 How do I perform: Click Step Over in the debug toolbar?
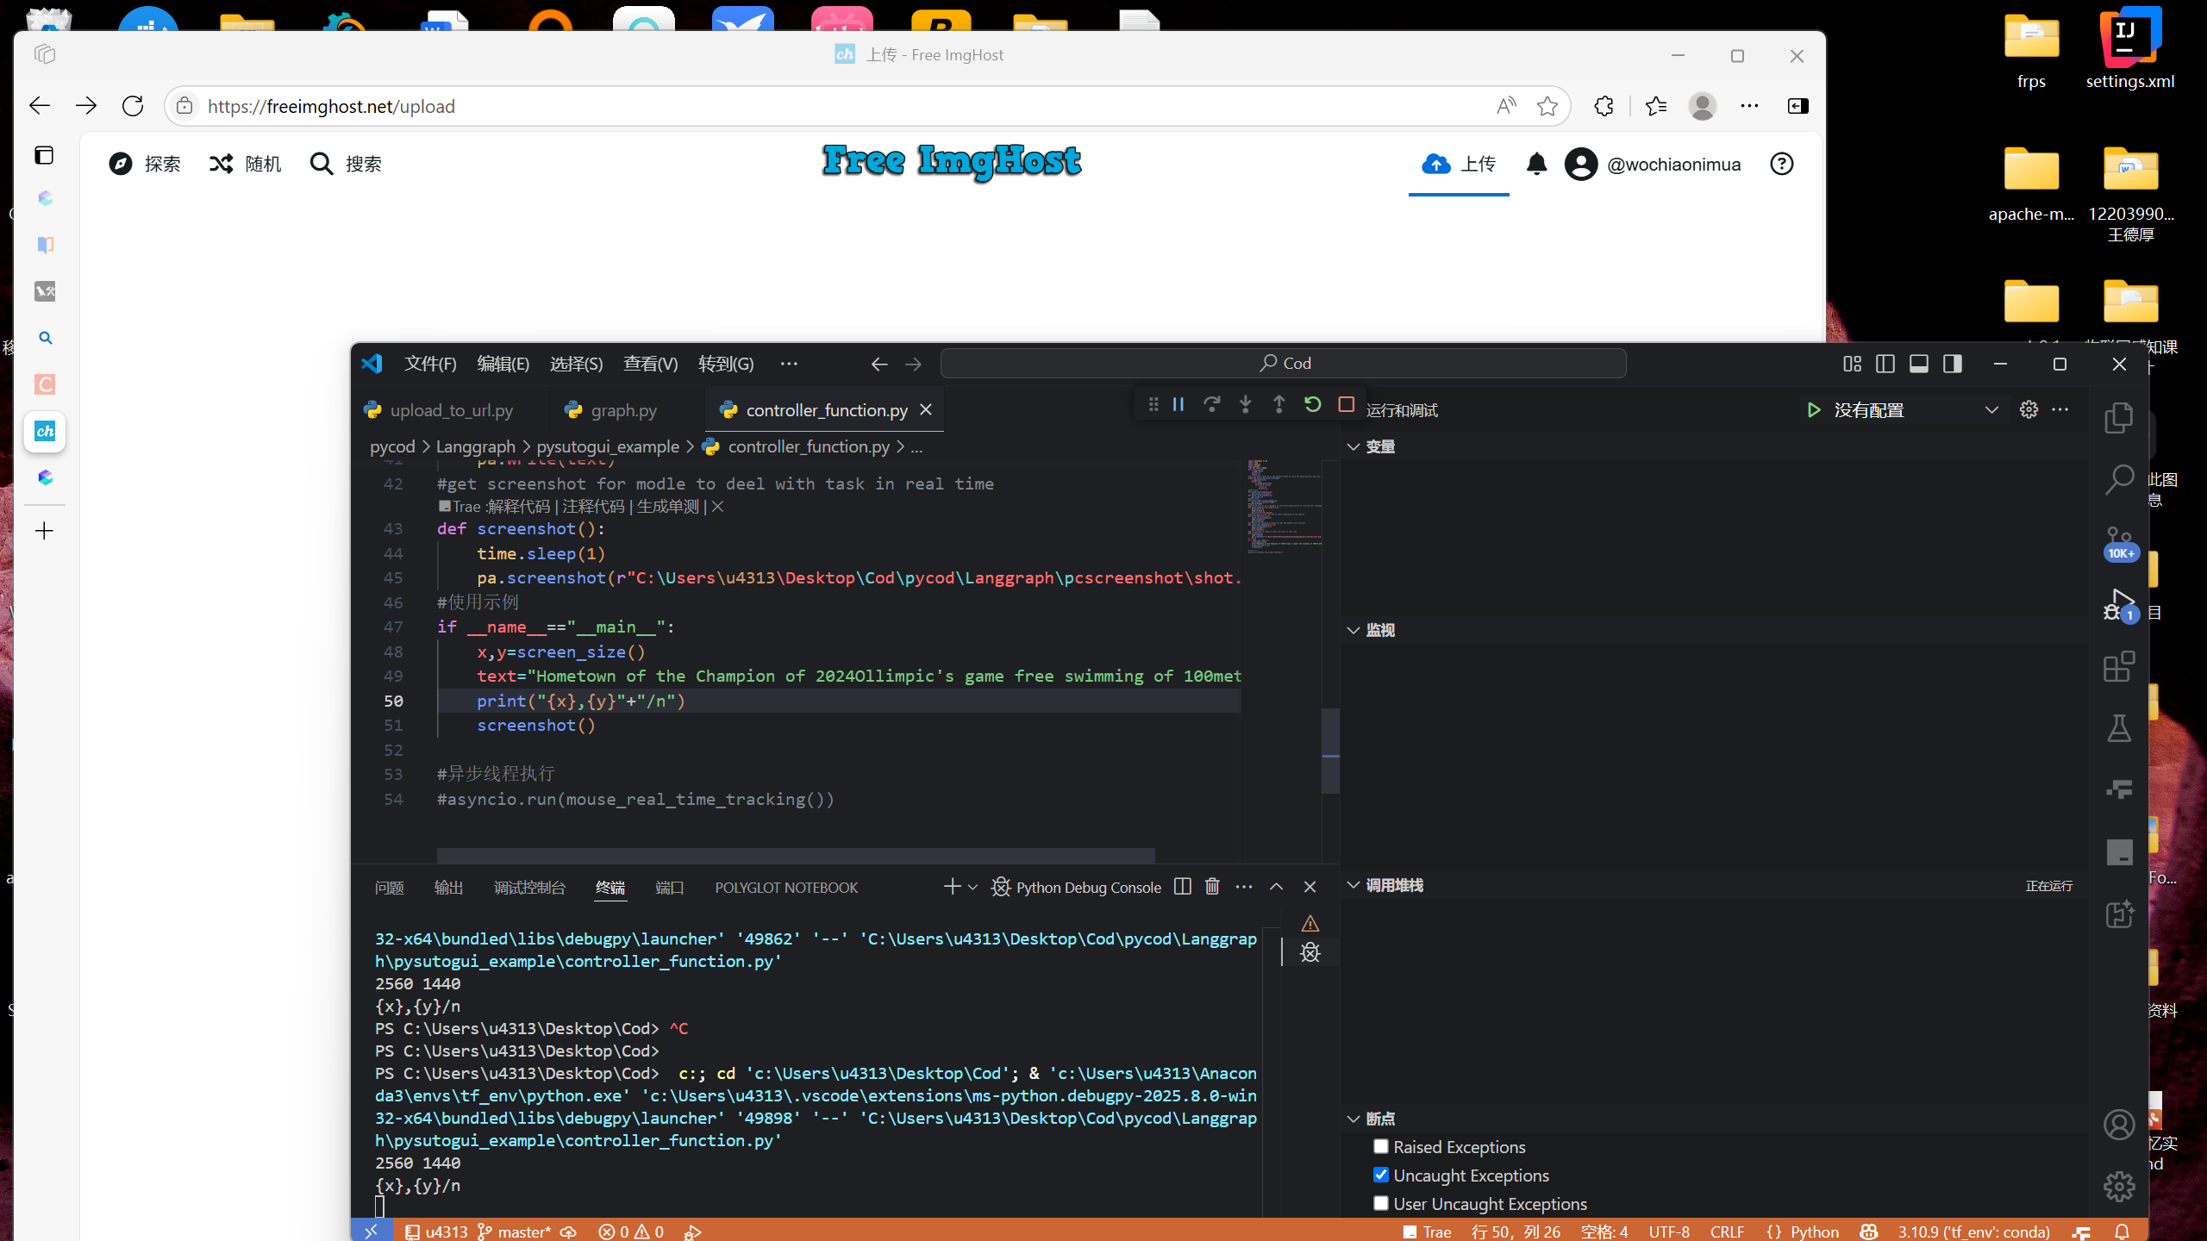(x=1212, y=404)
